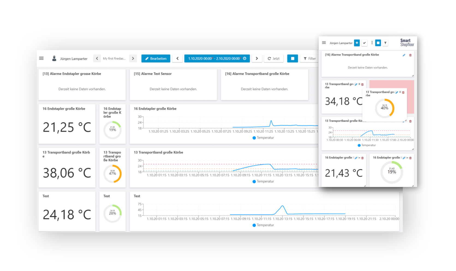Toggle Temperatur legend in 13 Transportband main chart
This screenshot has height=271, width=456.
point(263,181)
